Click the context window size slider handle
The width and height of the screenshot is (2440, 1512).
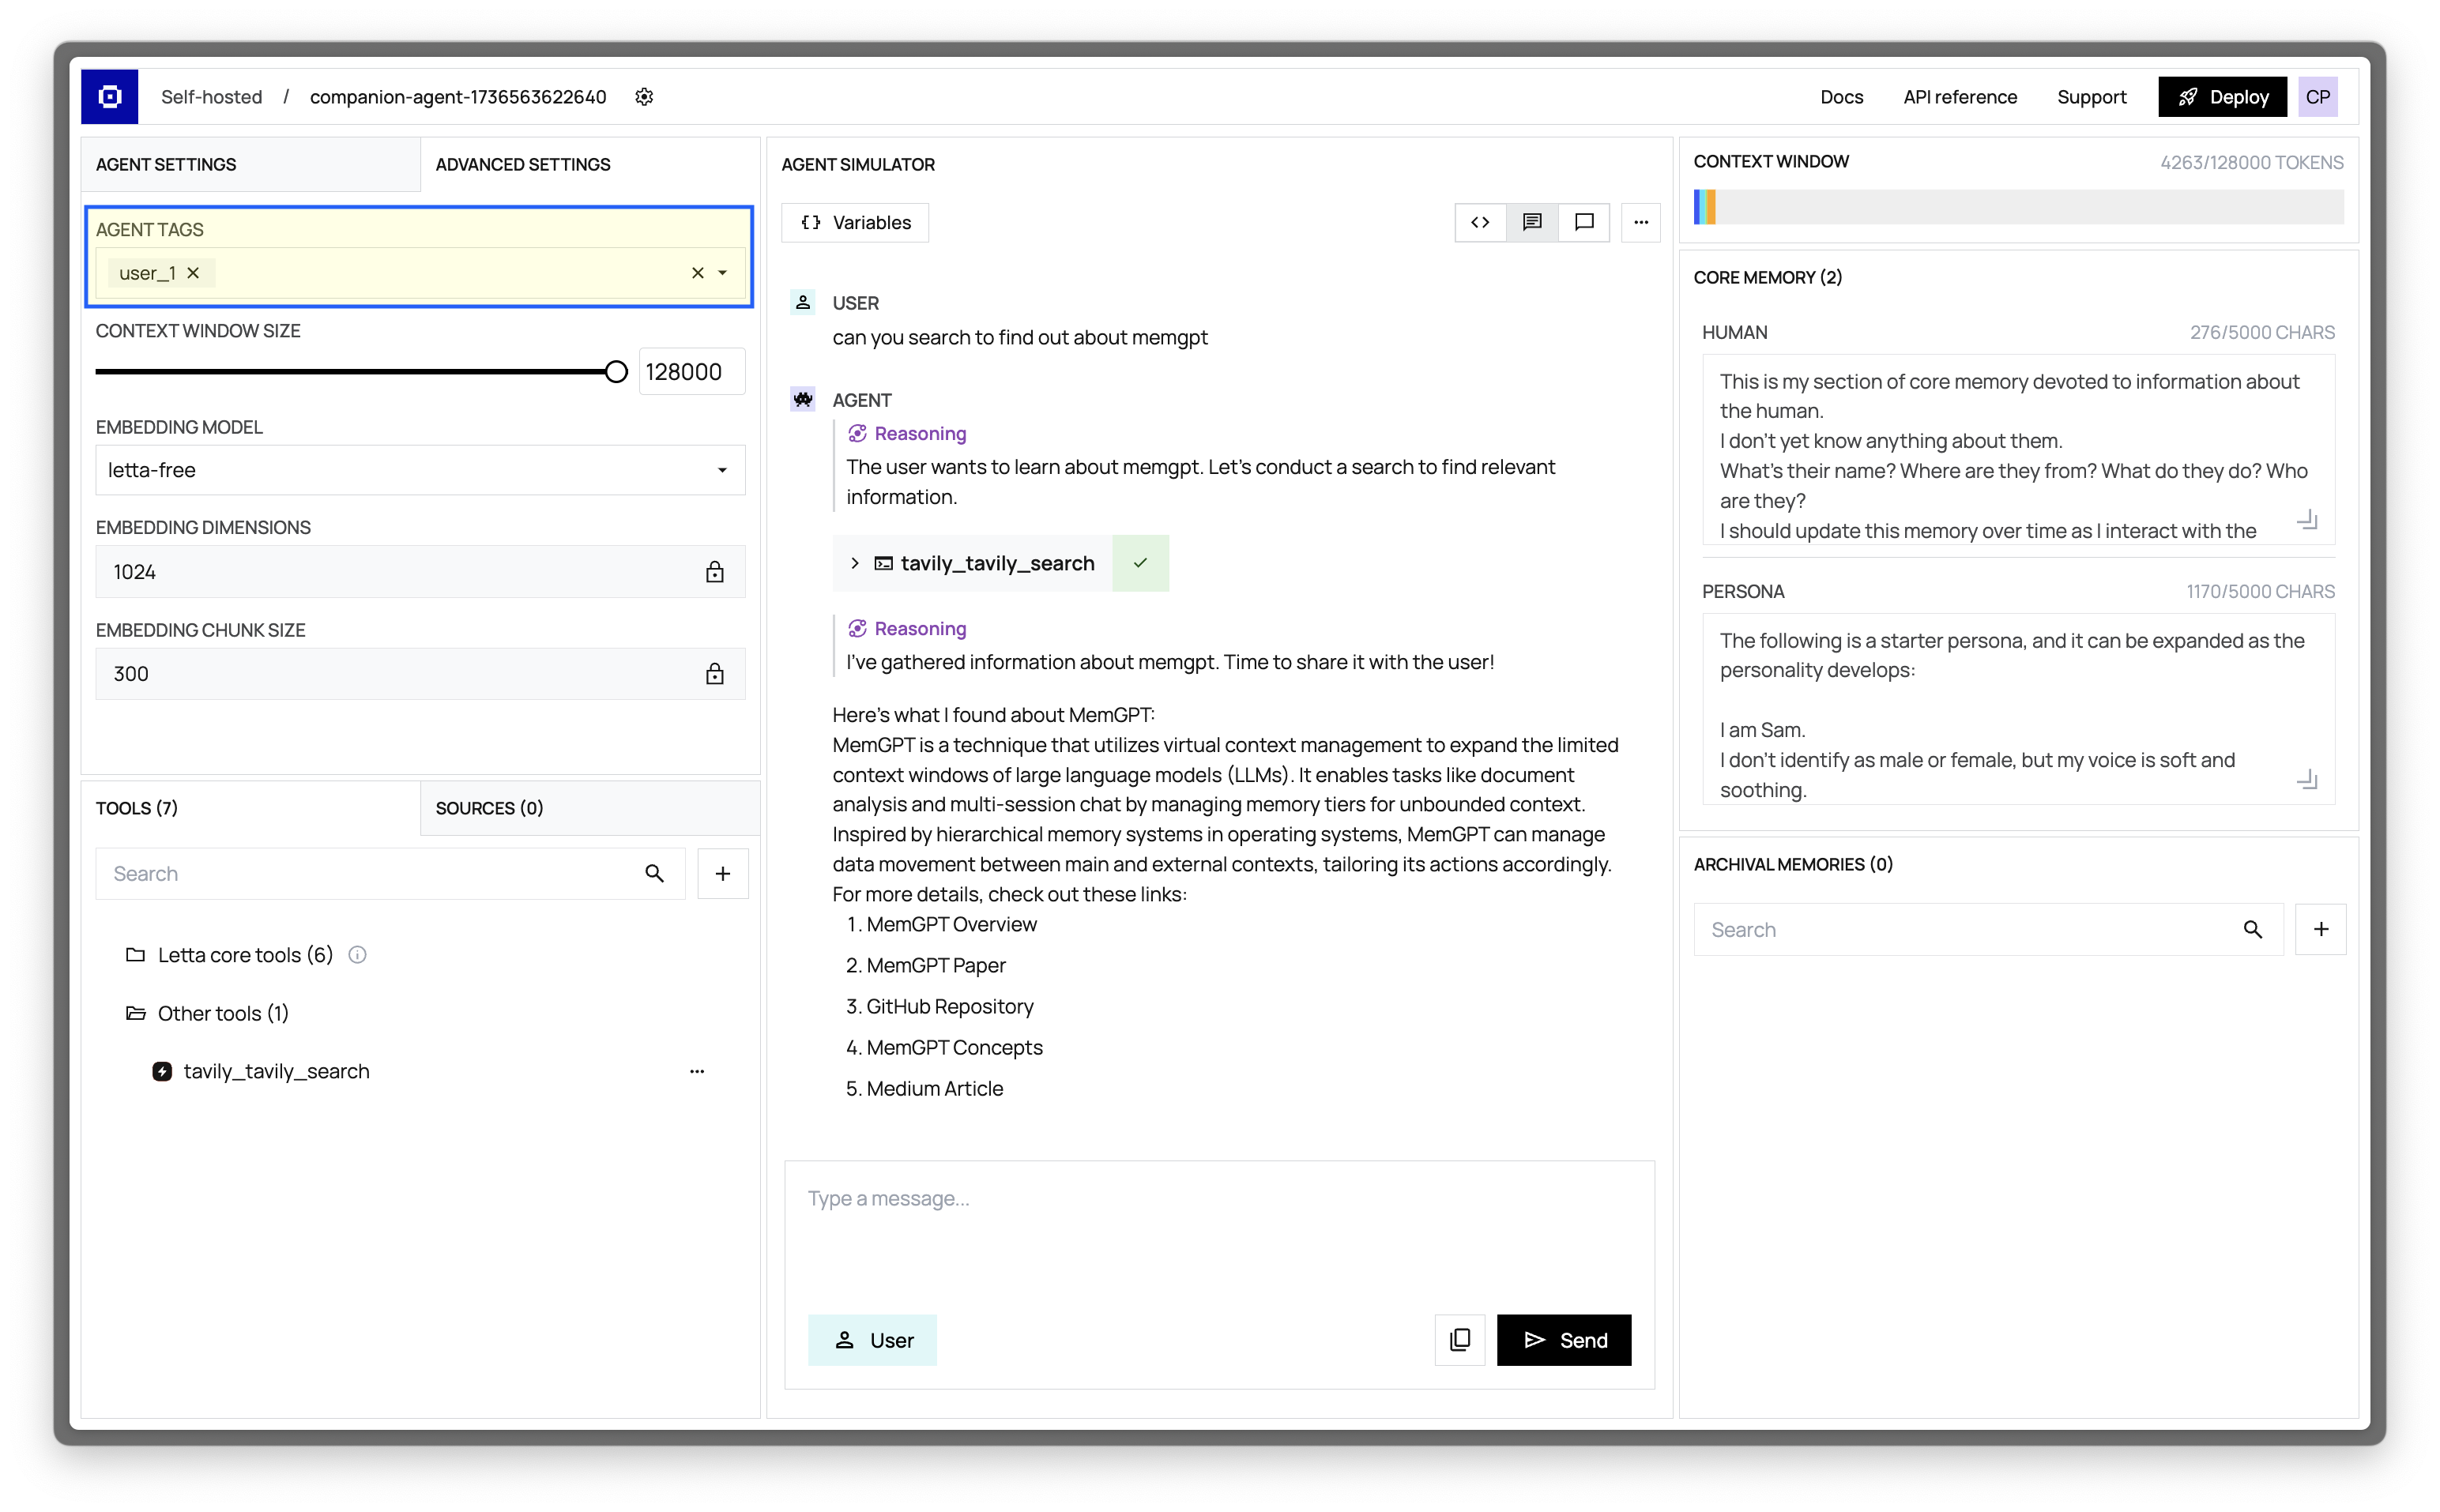(616, 372)
